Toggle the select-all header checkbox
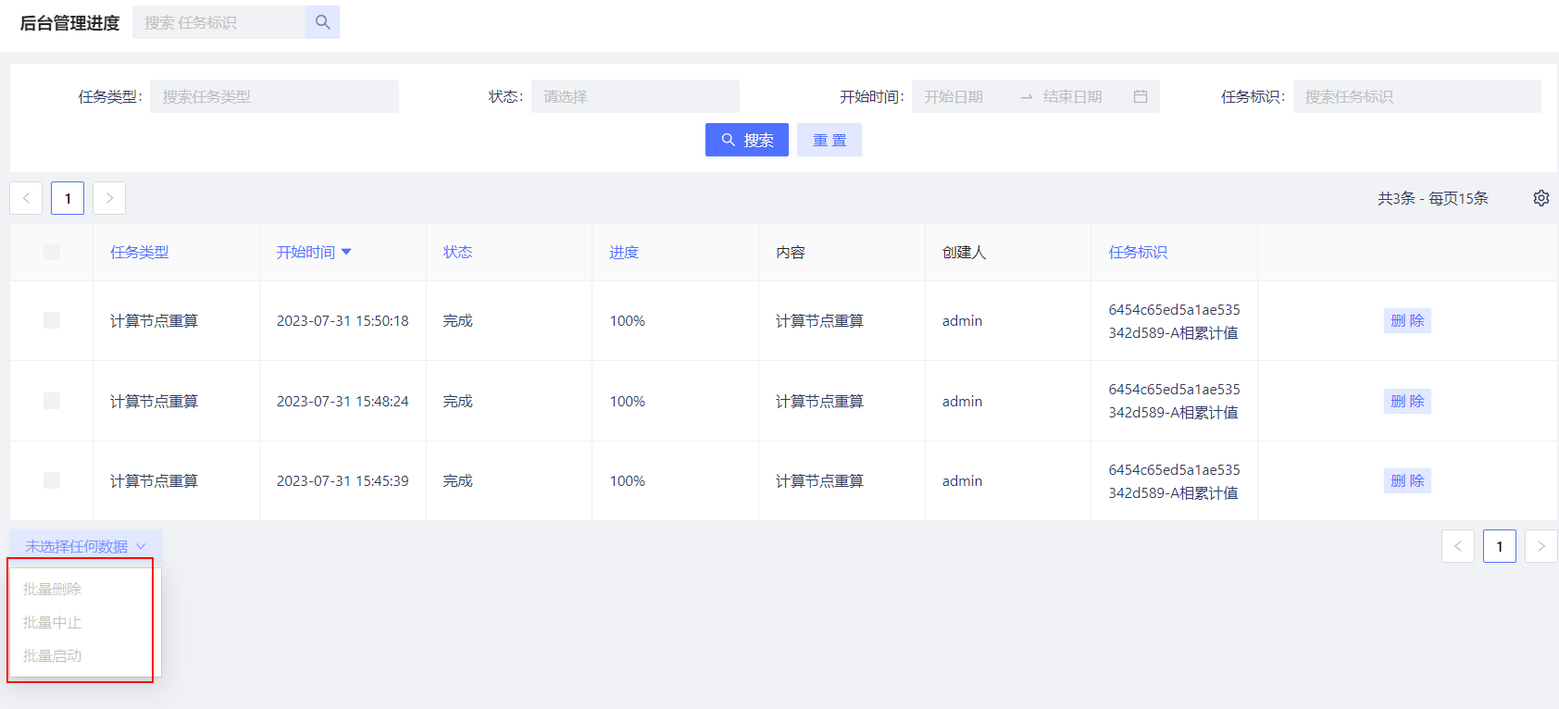The height and width of the screenshot is (709, 1559). pos(52,252)
